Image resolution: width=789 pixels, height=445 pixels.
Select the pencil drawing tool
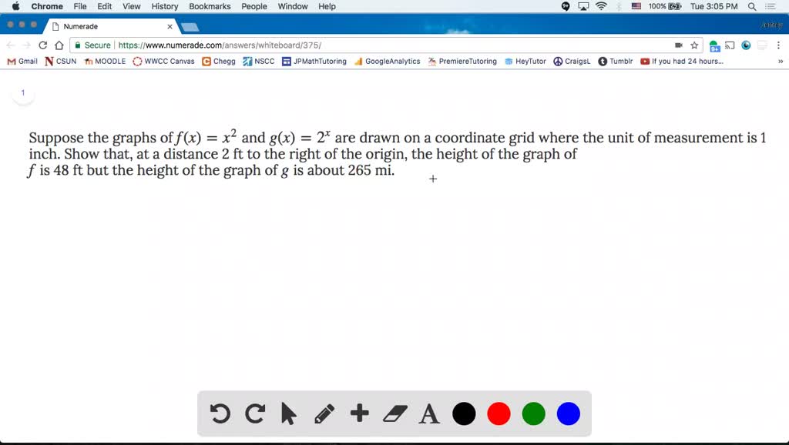[x=324, y=413]
